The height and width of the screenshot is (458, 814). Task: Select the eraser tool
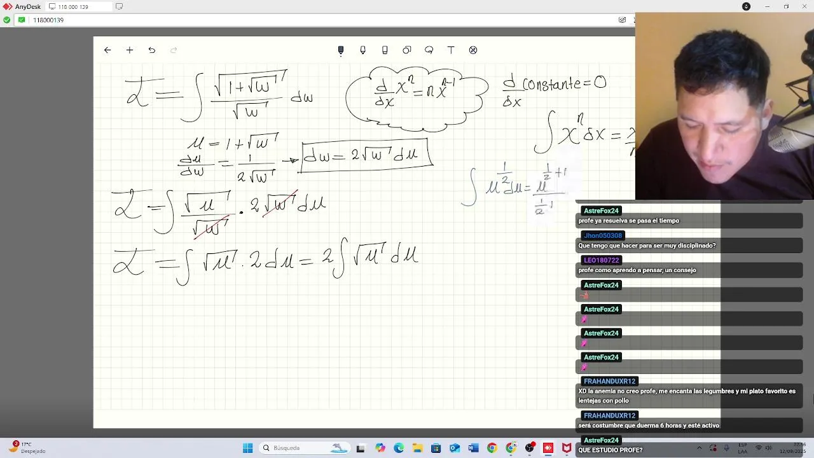(385, 50)
